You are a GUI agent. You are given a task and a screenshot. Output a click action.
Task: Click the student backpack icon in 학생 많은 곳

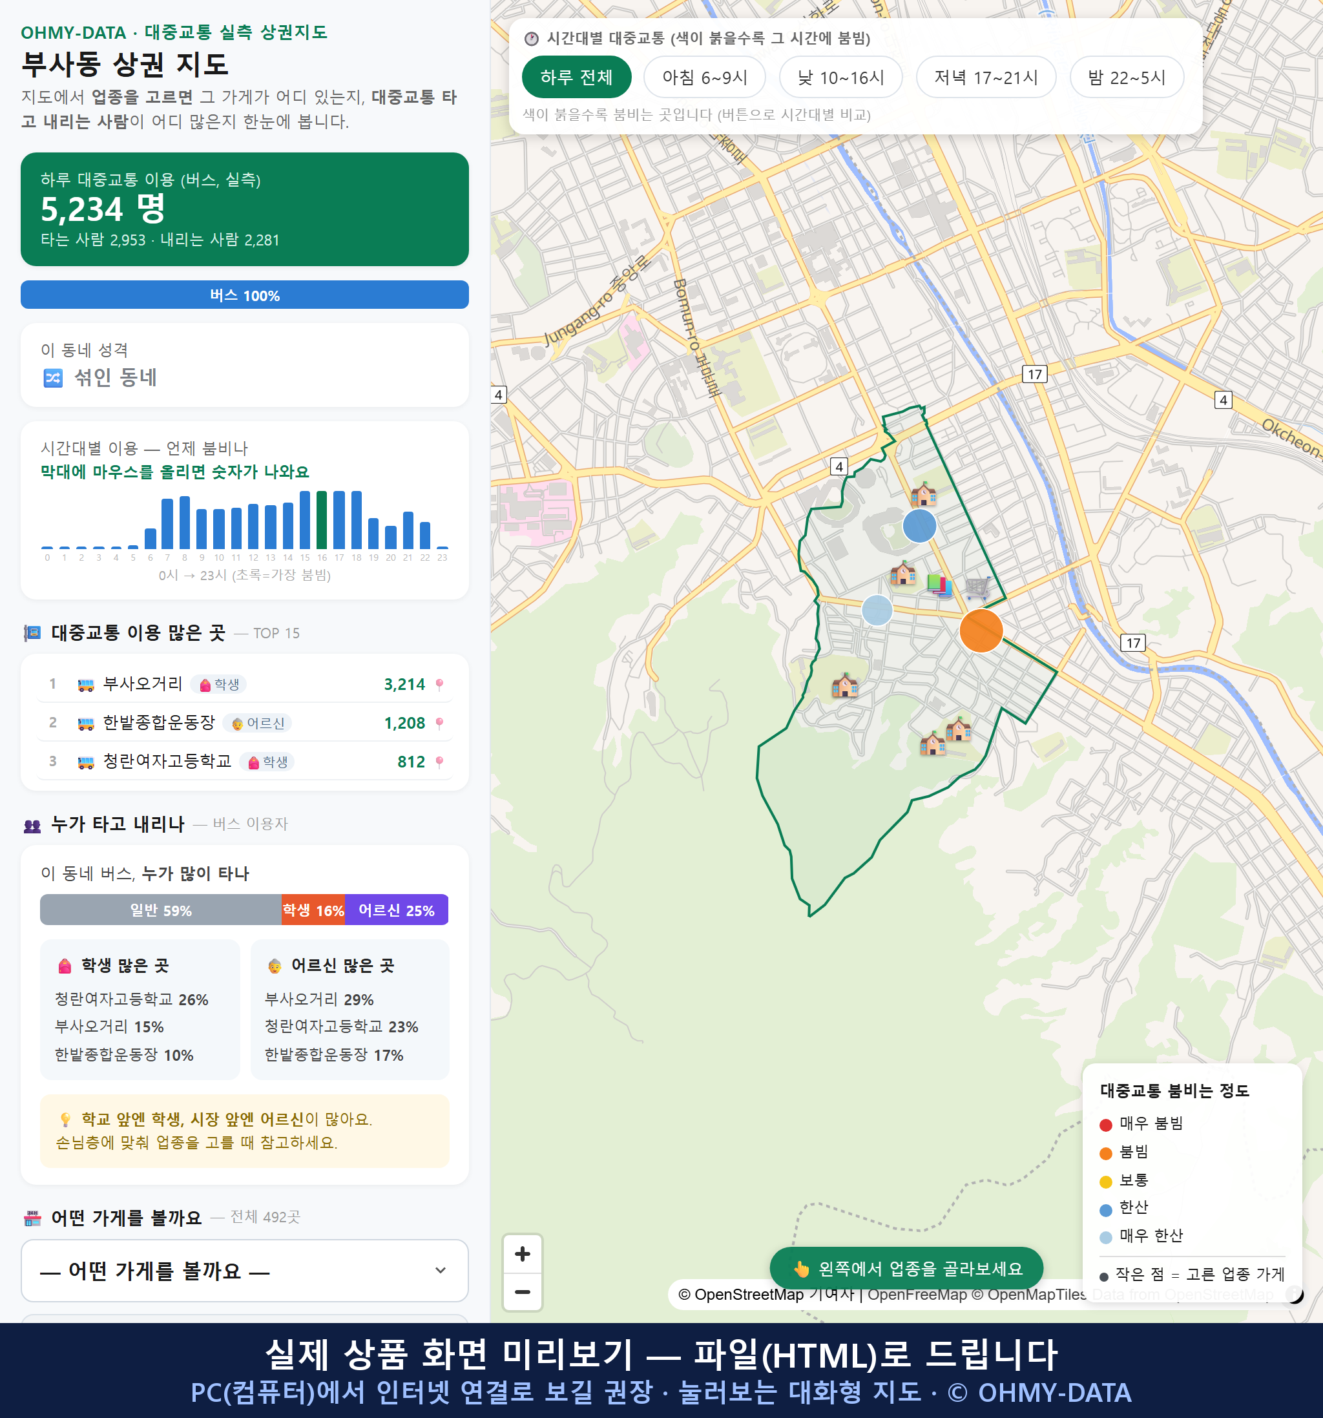(65, 966)
